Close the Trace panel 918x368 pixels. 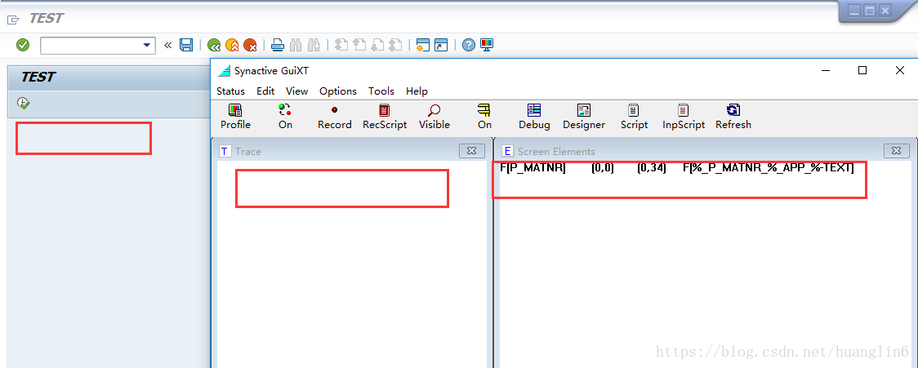[472, 151]
